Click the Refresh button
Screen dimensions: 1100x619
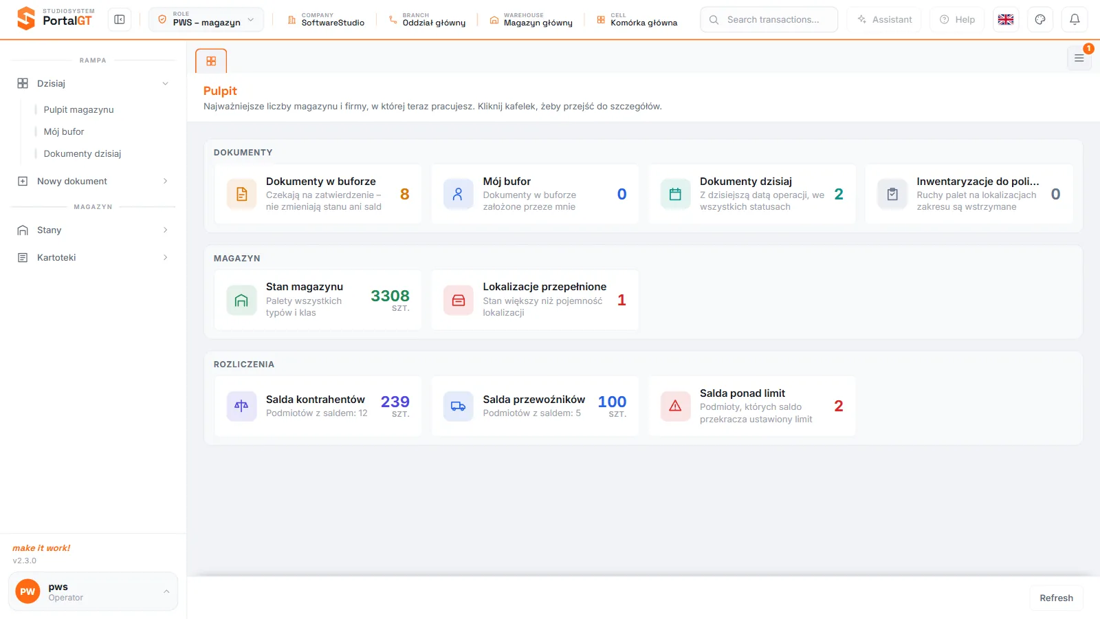coord(1056,598)
